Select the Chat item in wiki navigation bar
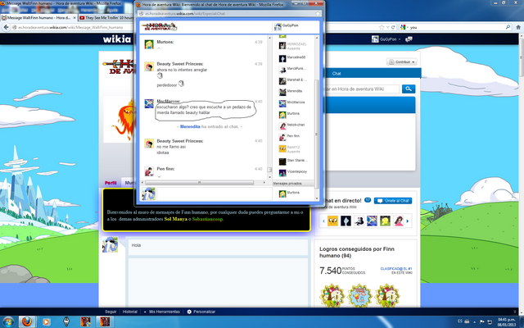This screenshot has width=524, height=328. [x=337, y=73]
